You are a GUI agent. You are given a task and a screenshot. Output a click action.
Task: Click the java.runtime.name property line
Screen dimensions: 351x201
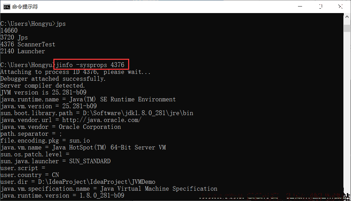88,99
